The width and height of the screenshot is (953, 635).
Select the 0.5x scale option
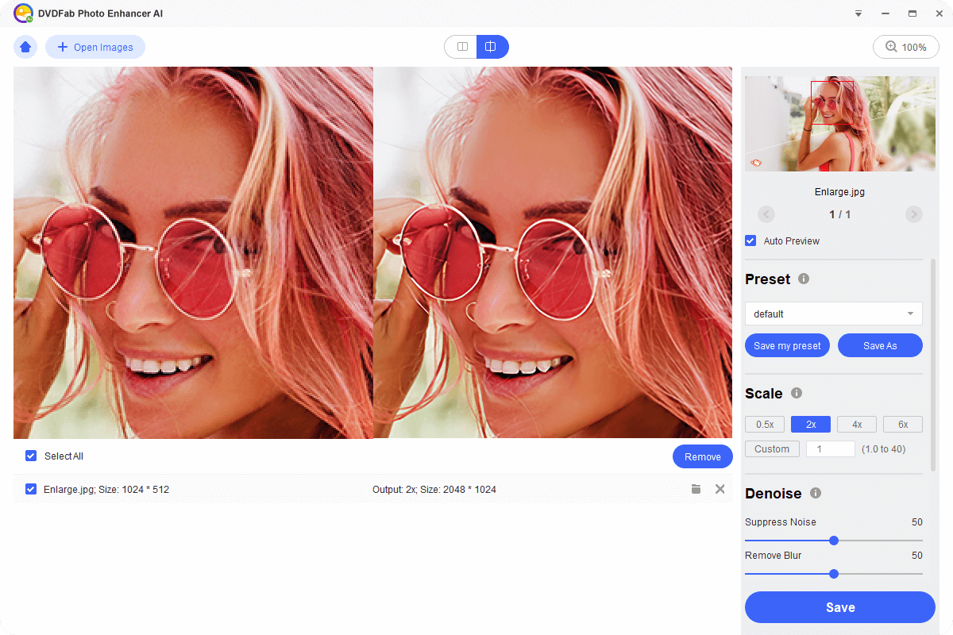[765, 424]
